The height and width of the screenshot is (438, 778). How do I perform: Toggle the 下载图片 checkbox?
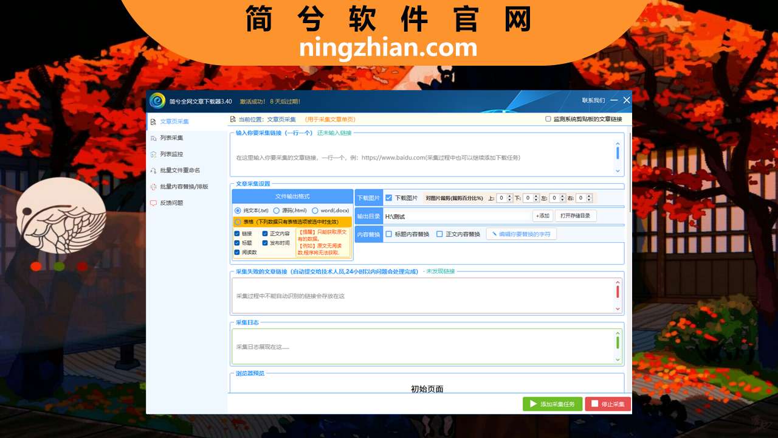[x=389, y=198]
